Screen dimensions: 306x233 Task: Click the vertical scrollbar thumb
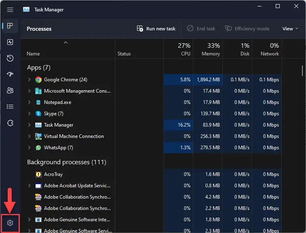click(x=302, y=71)
